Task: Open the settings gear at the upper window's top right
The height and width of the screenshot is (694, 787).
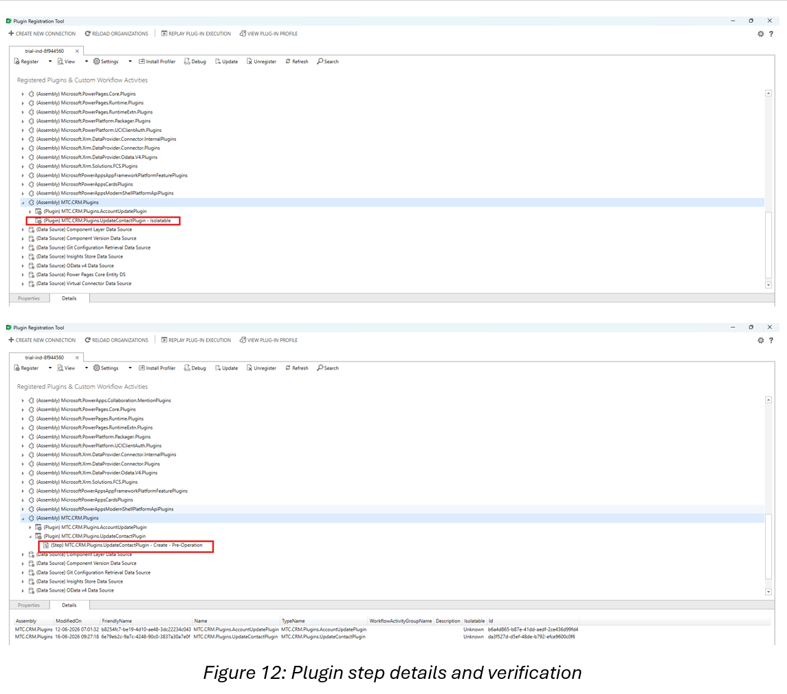Action: coord(760,34)
